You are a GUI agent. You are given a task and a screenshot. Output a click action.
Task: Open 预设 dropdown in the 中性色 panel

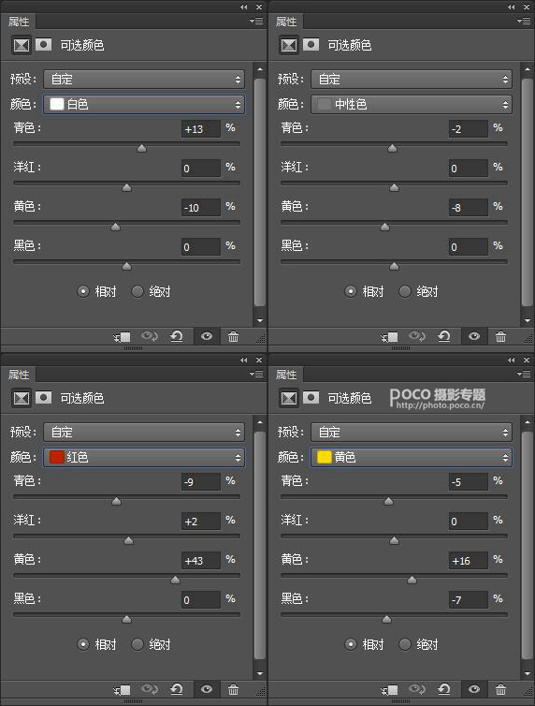[412, 80]
